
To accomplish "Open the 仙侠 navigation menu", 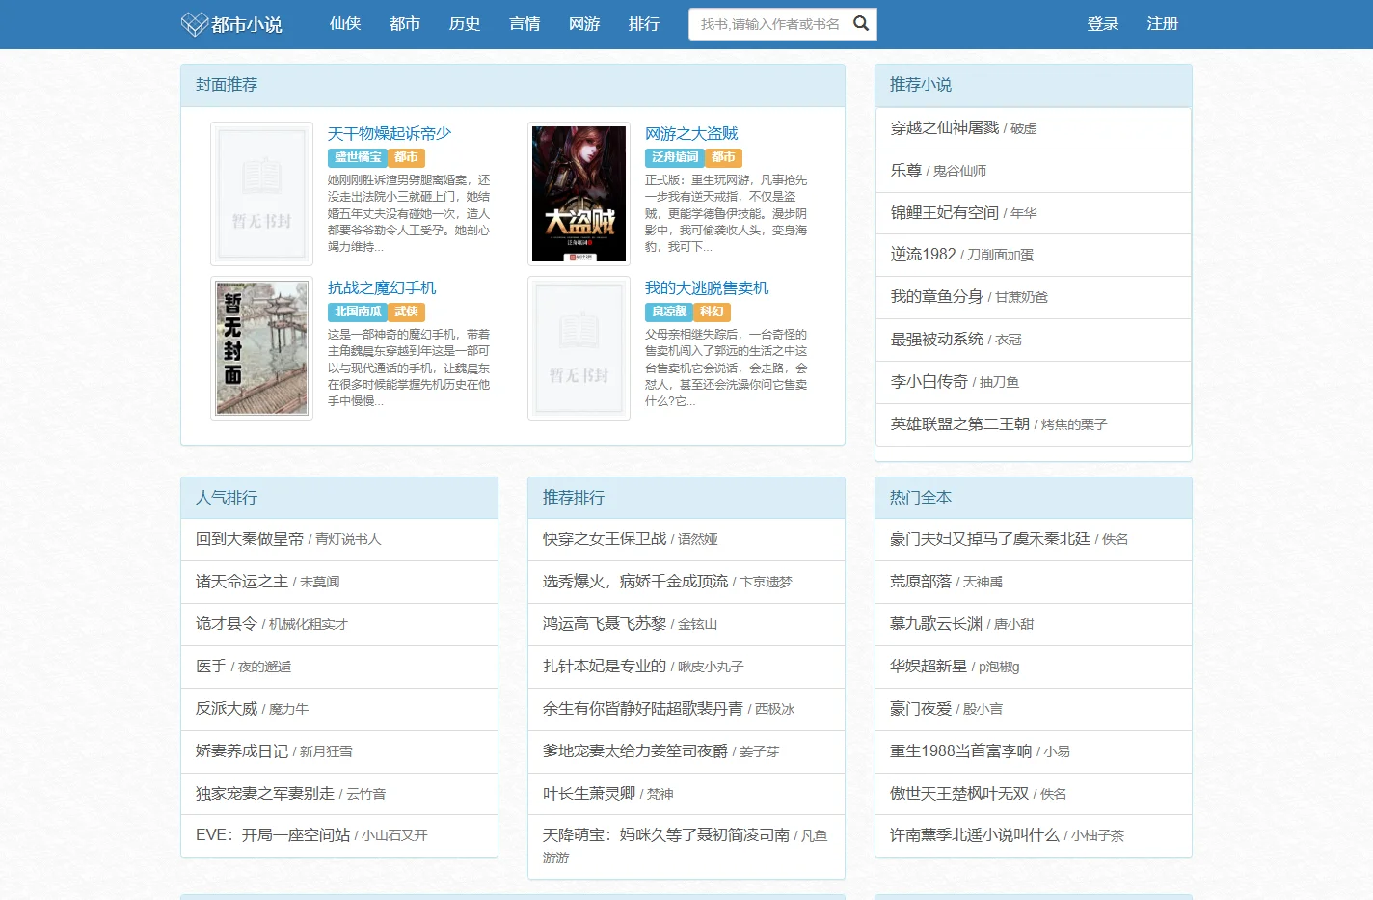I will [345, 24].
